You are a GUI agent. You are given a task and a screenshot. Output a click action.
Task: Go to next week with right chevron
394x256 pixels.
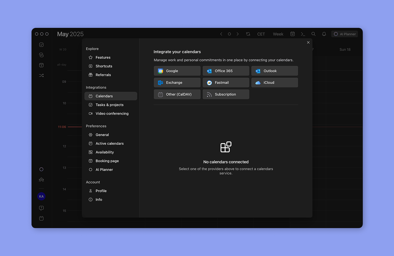point(238,34)
